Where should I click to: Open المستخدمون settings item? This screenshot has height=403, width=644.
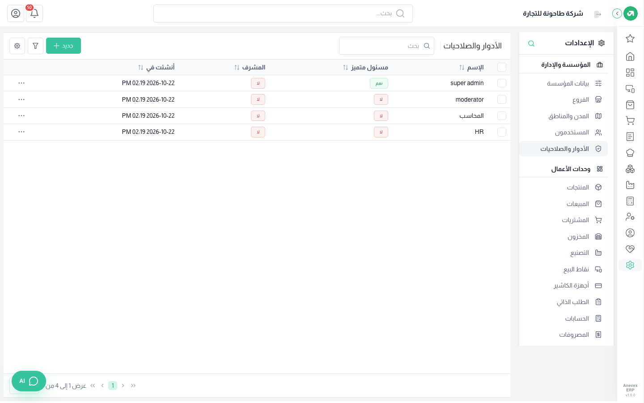(563, 132)
